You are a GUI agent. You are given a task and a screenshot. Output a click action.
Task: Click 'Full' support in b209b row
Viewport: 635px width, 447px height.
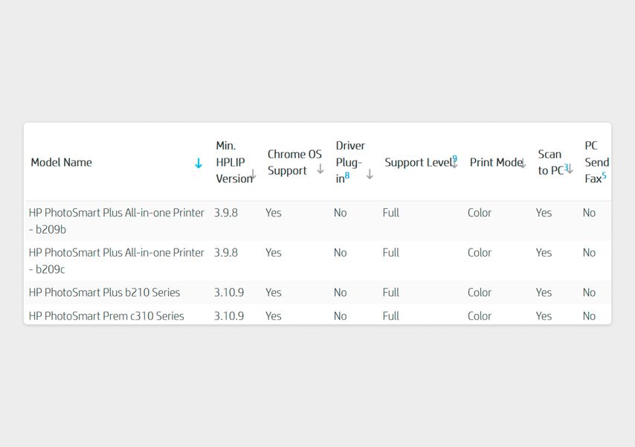pyautogui.click(x=391, y=213)
